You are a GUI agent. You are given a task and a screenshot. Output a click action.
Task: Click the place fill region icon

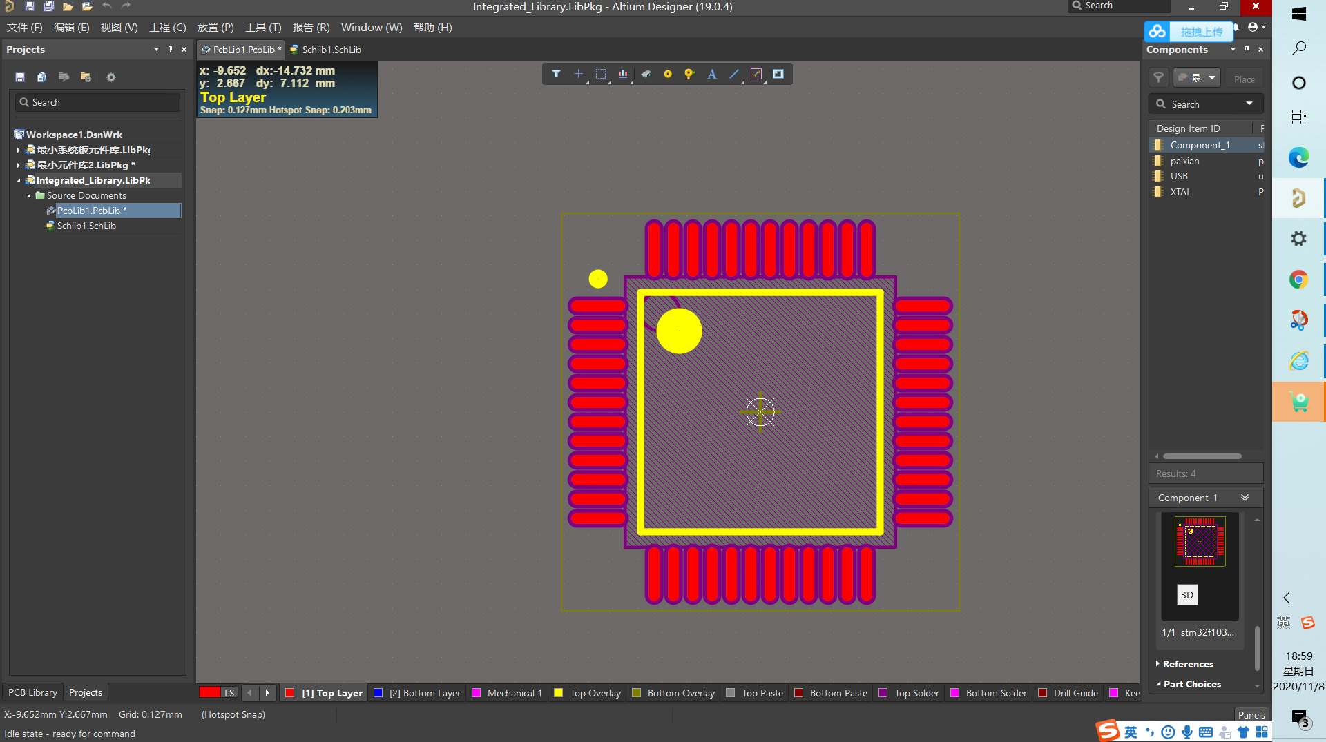[778, 74]
